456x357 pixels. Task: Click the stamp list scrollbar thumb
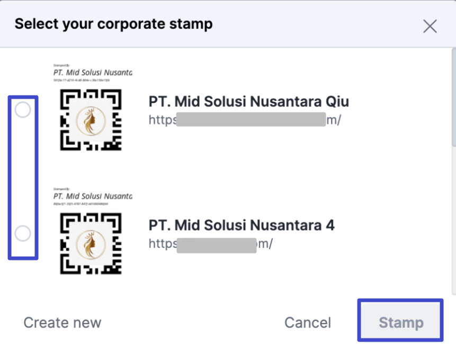coord(454,97)
